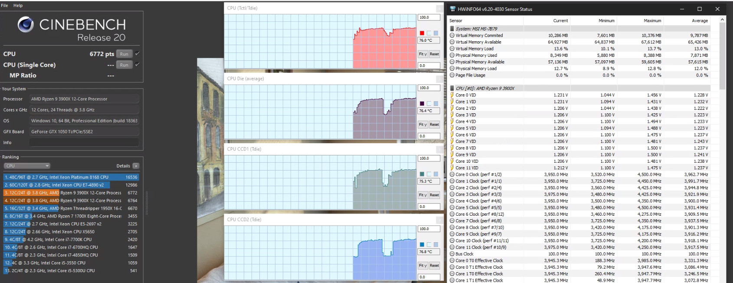733x283 pixels.
Task: Click the clock icon for Virtual Memory Available
Action: coord(452,42)
